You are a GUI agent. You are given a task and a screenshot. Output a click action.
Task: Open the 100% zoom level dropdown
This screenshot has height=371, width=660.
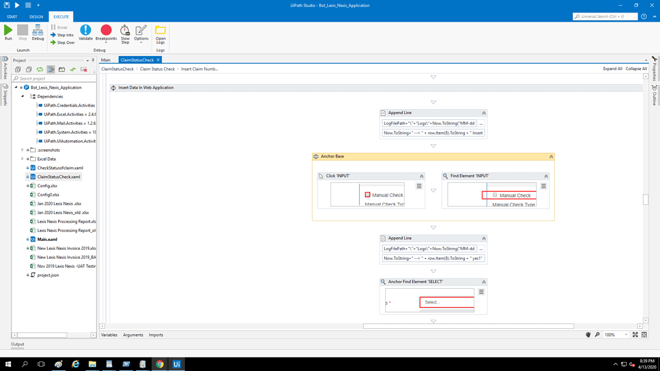click(x=626, y=335)
